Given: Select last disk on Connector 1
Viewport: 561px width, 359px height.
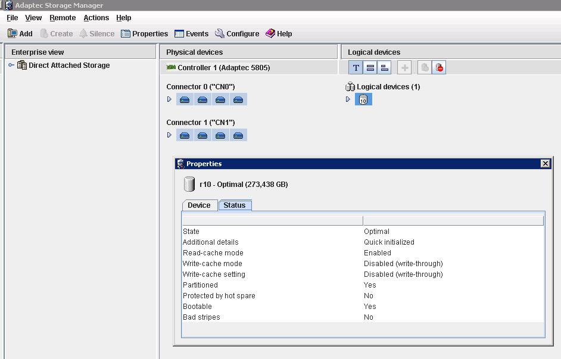Looking at the screenshot, I should tap(238, 136).
